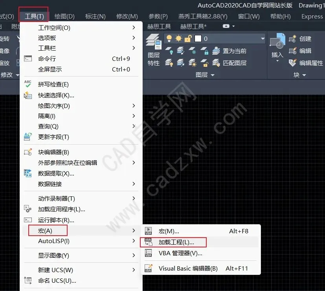Expand the 查询(Q) submenu arrow

tap(134, 126)
